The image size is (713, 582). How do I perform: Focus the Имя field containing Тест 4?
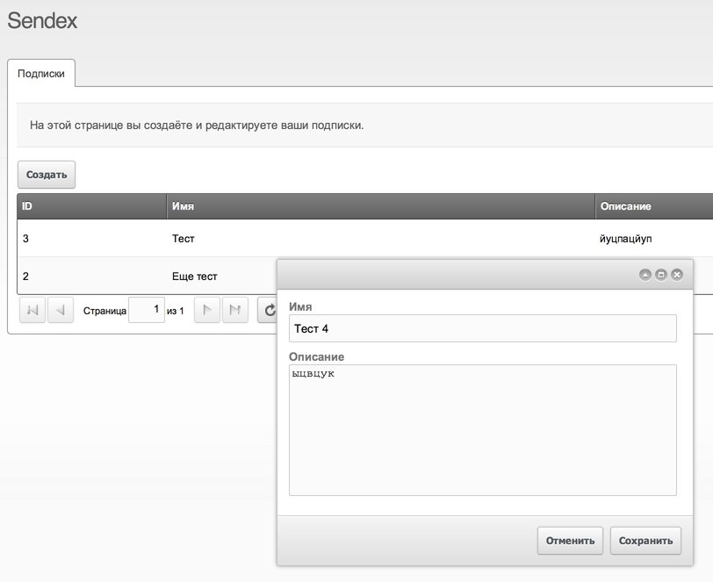click(482, 328)
